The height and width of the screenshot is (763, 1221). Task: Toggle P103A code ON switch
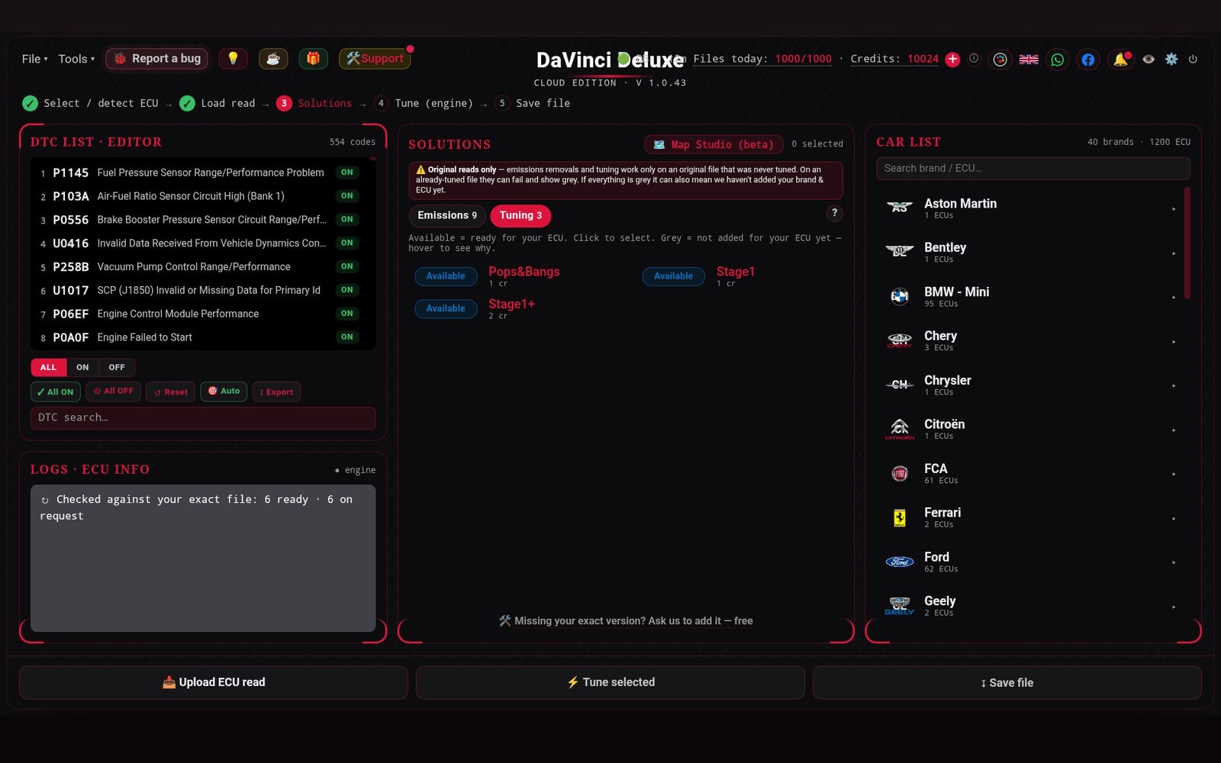(347, 196)
